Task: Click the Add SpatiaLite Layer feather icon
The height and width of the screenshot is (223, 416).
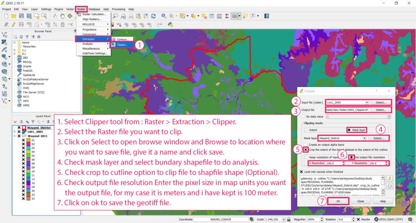Action: [x=4, y=49]
